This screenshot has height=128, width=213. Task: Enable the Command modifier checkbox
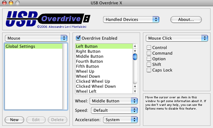tap(149, 53)
